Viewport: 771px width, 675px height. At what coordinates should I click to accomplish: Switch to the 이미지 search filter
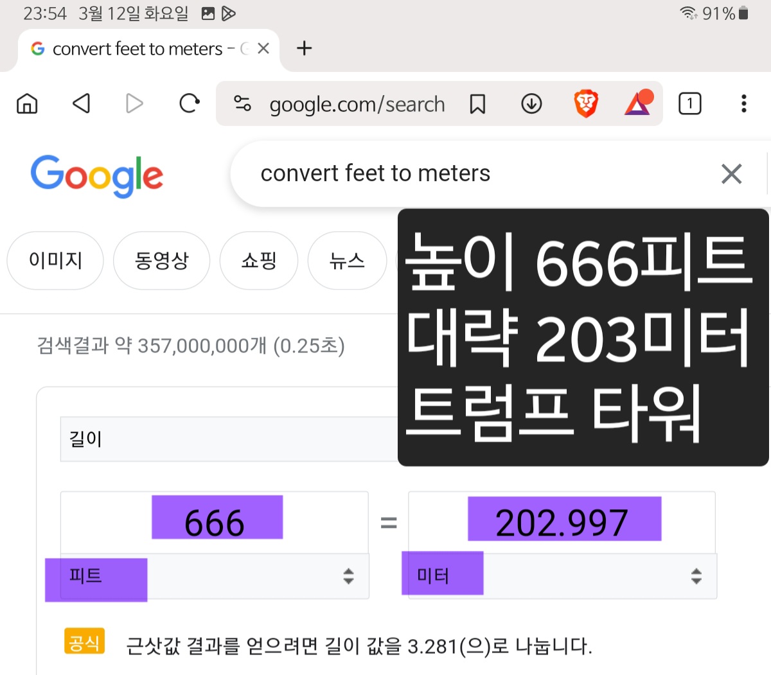[55, 260]
